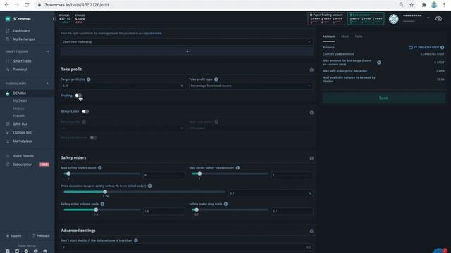Click the Safety order volume scale info icon
Image resolution: width=451 pixels, height=253 pixels.
(x=102, y=204)
